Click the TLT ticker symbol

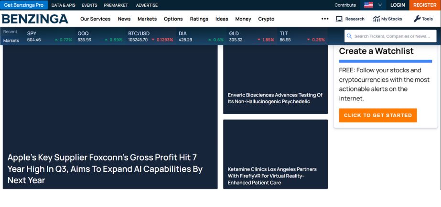283,33
